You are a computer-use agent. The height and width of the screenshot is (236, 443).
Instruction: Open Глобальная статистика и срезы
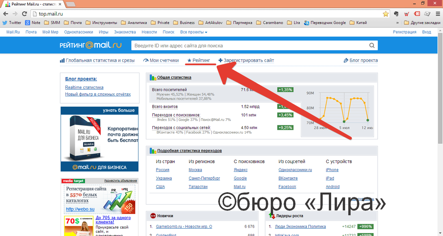(x=97, y=60)
